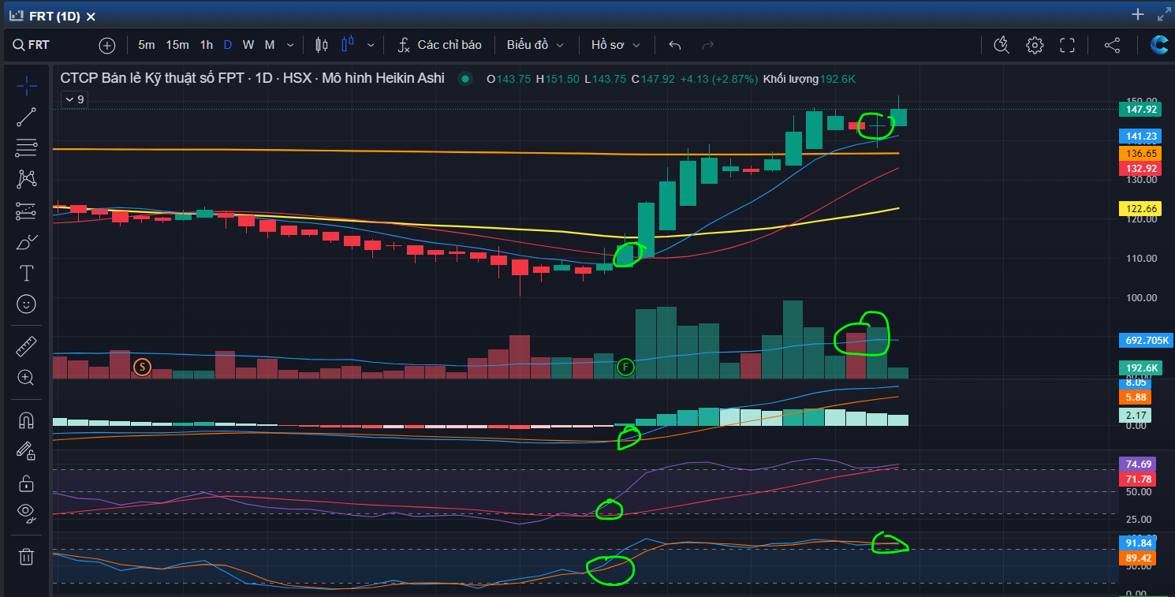Click the green market status dot
The image size is (1175, 597).
coord(465,78)
